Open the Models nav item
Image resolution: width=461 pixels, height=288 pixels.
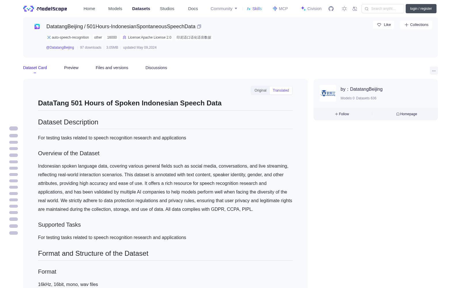115,9
